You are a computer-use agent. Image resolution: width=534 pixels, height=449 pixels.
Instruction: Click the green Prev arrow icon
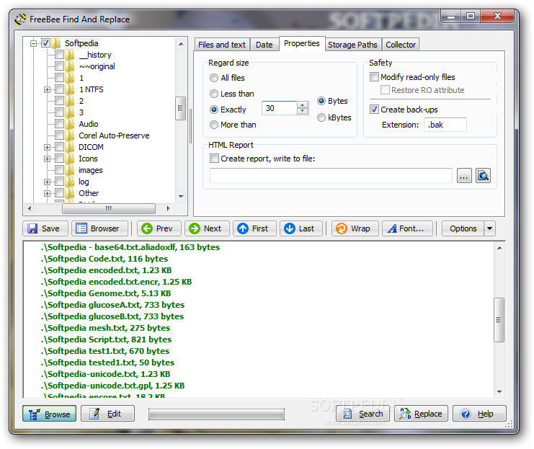(x=147, y=228)
